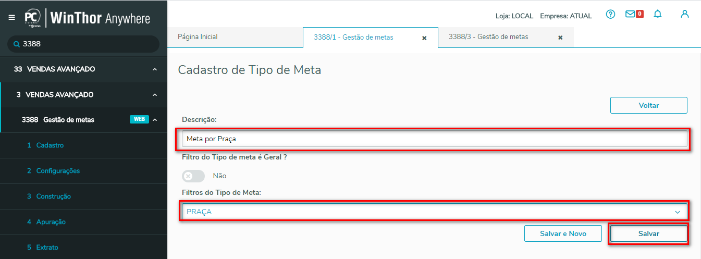Open the help question mark icon
The height and width of the screenshot is (259, 701).
610,15
